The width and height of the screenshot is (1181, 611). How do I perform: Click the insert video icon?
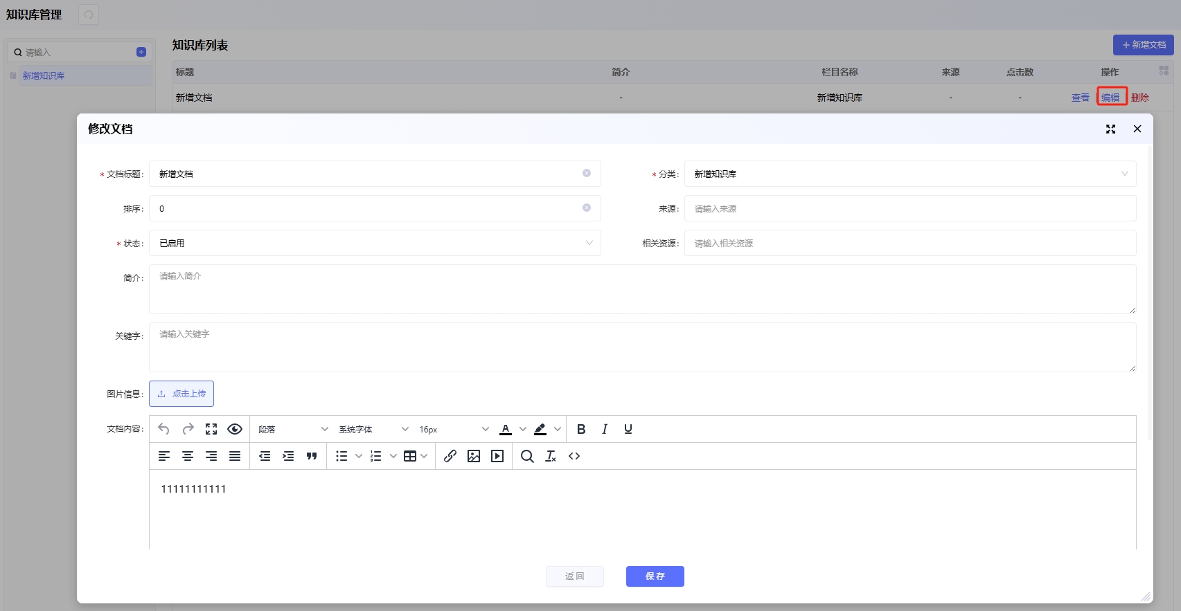pos(497,456)
